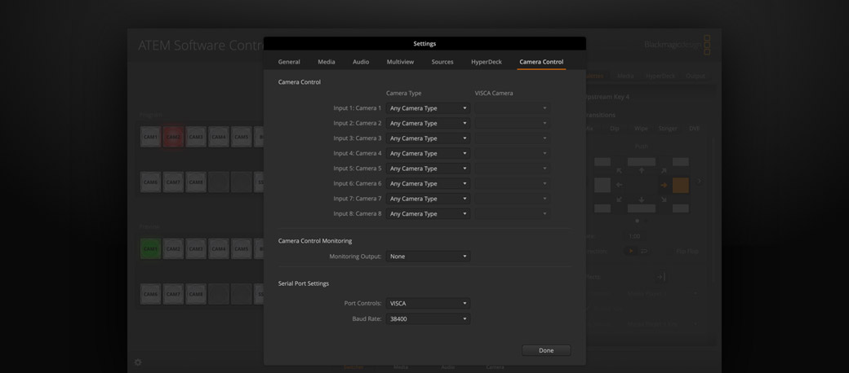
Task: Select CAM5 in the Preview row
Action: click(242, 249)
